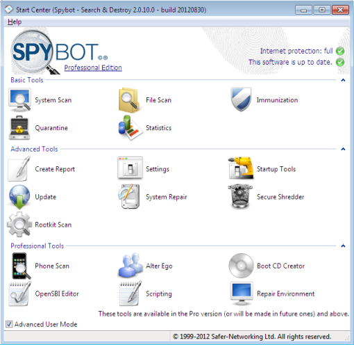Click the Professional Edition link
354x345 pixels.
coord(93,67)
